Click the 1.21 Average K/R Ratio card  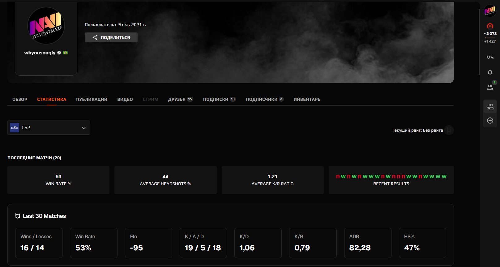tap(272, 180)
